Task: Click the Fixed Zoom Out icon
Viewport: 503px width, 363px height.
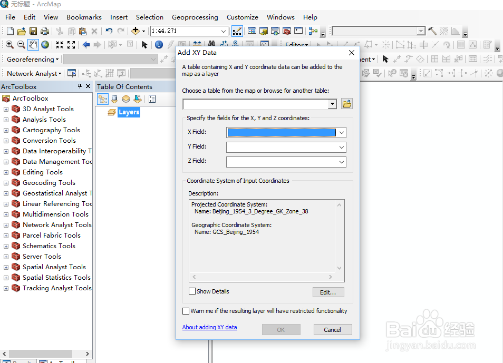Action: coord(71,45)
